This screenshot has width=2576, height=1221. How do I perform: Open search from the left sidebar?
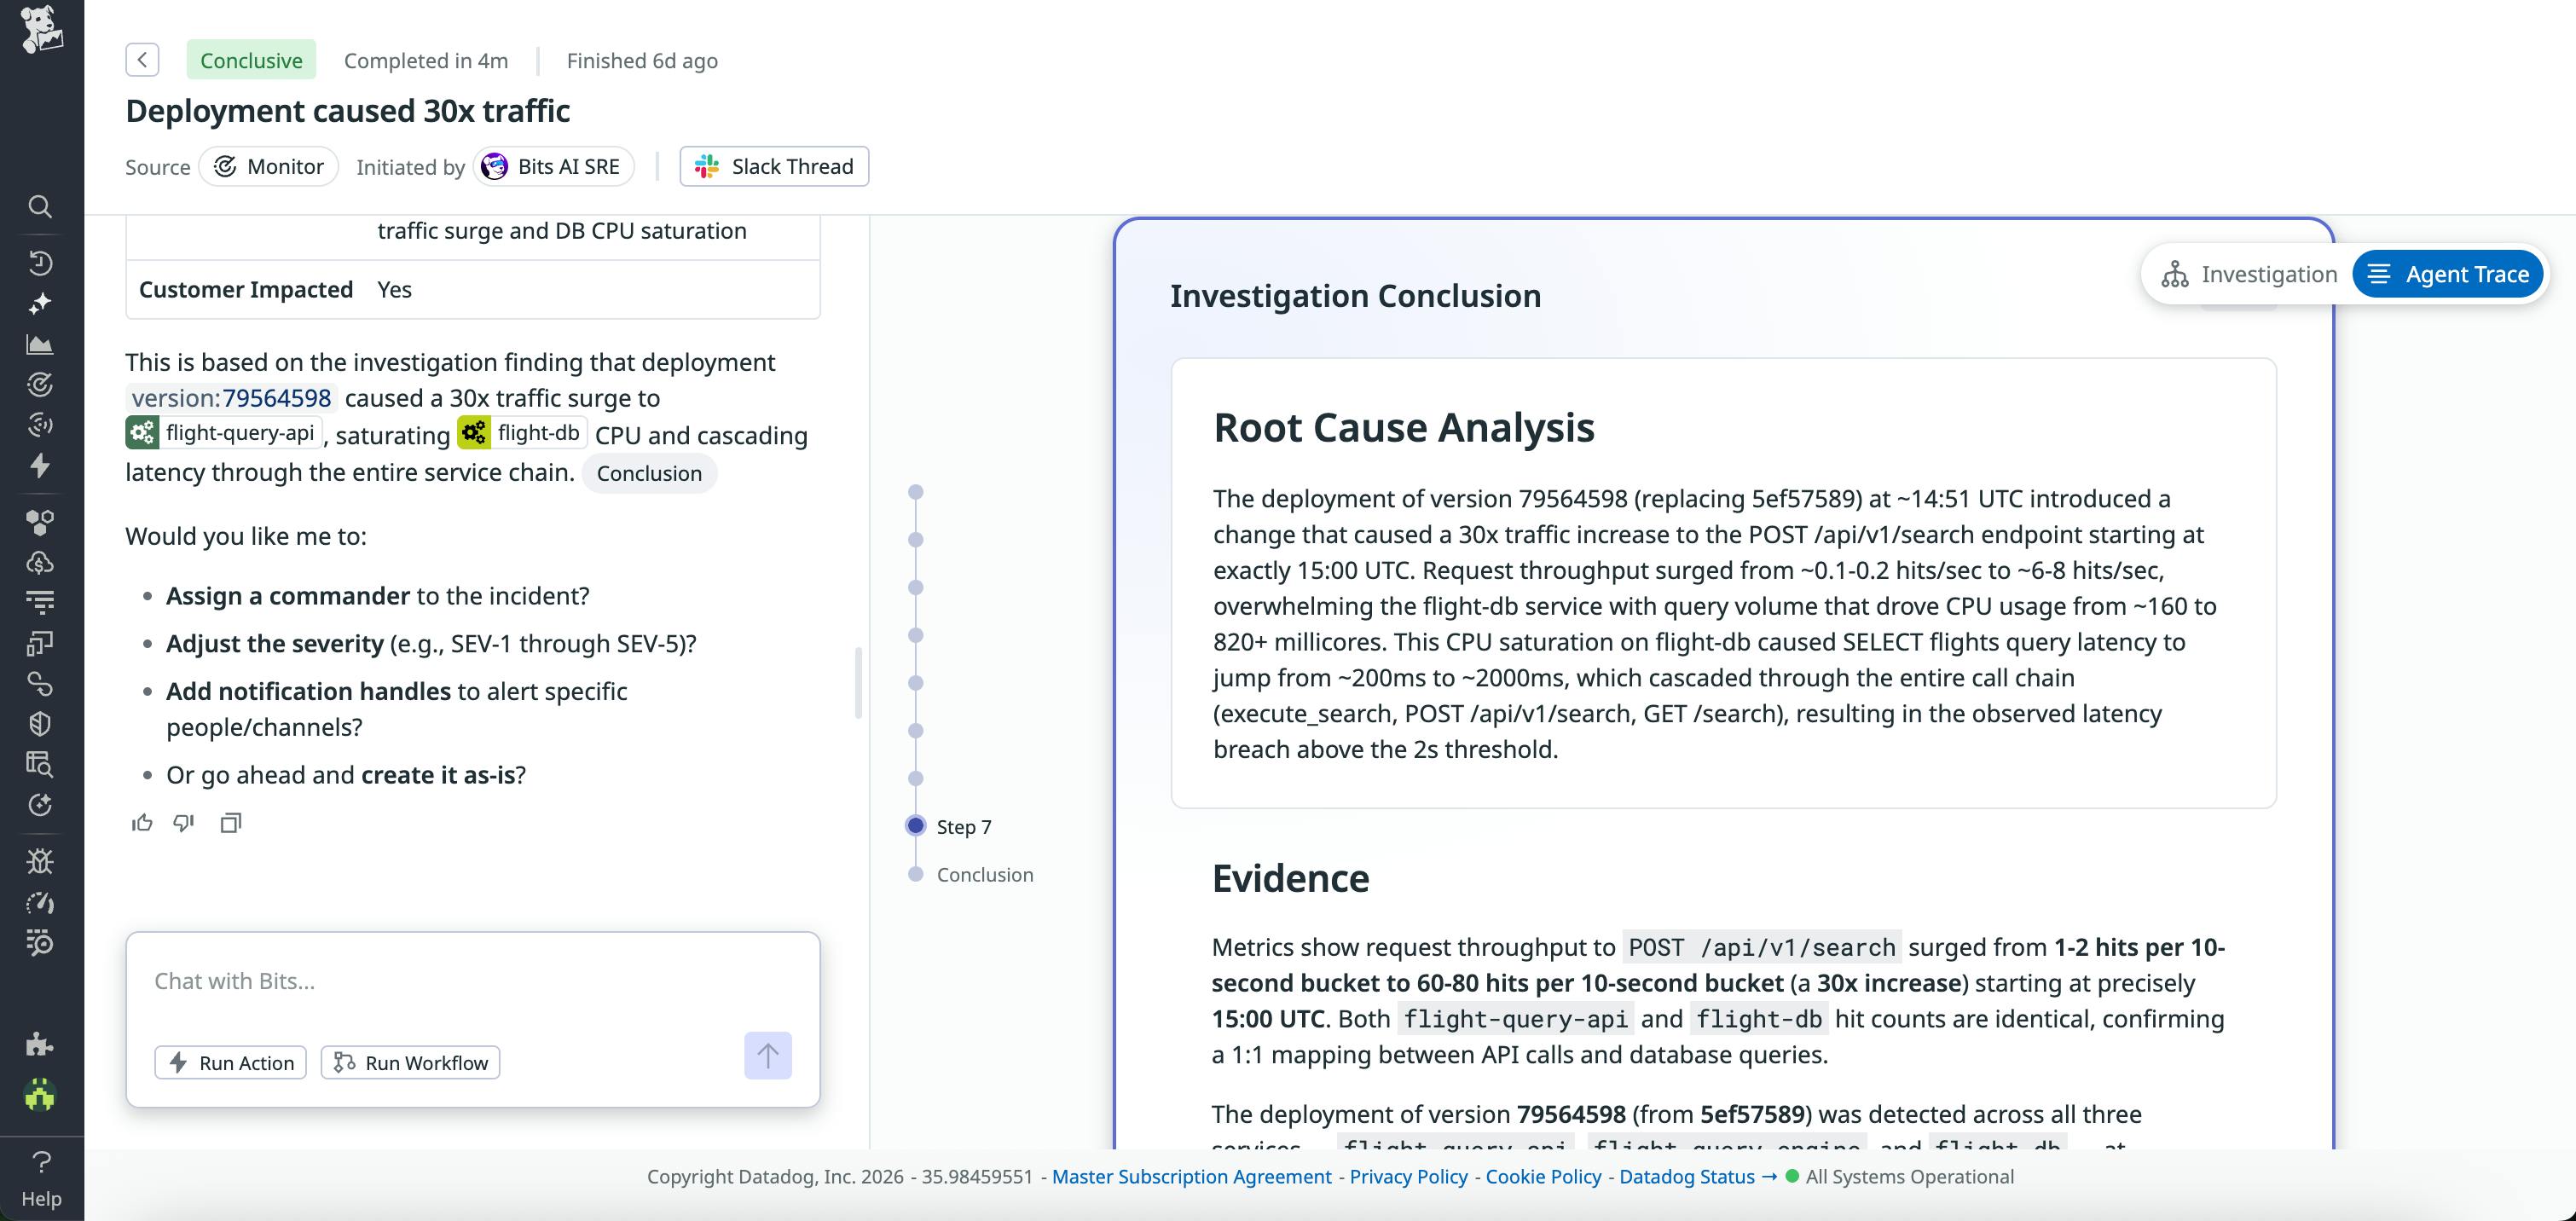pos(40,206)
